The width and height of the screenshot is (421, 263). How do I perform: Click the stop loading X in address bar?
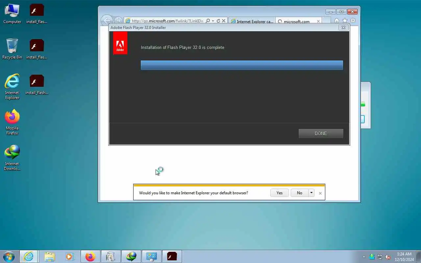click(x=224, y=21)
